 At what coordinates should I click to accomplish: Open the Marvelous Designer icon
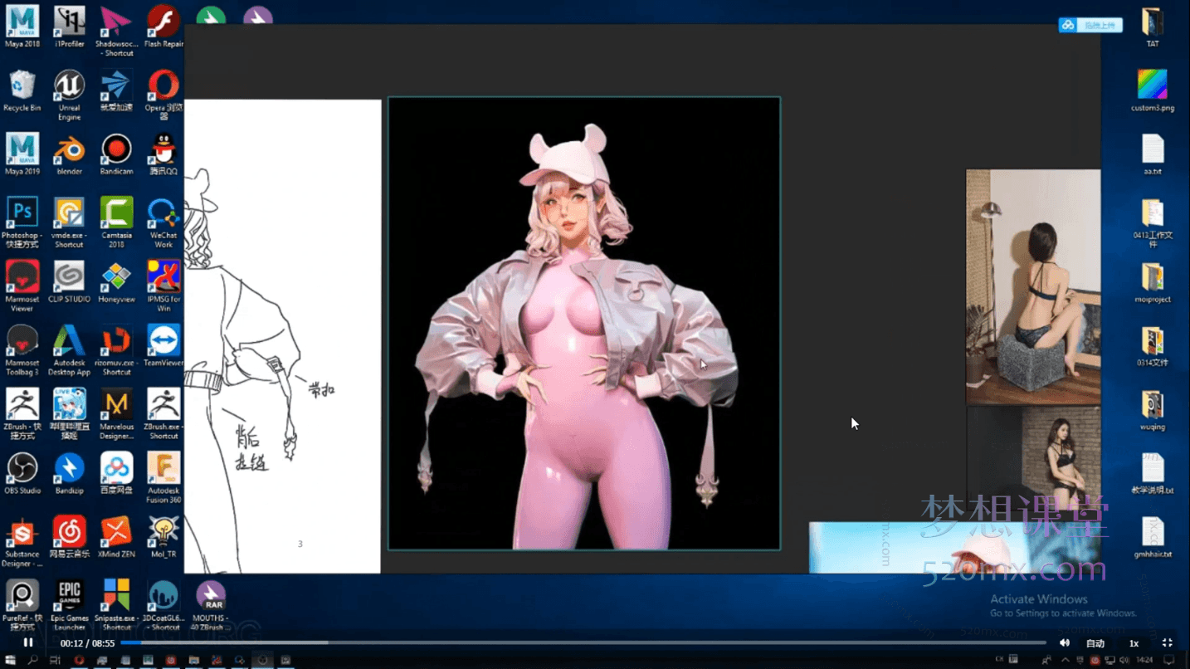[117, 408]
